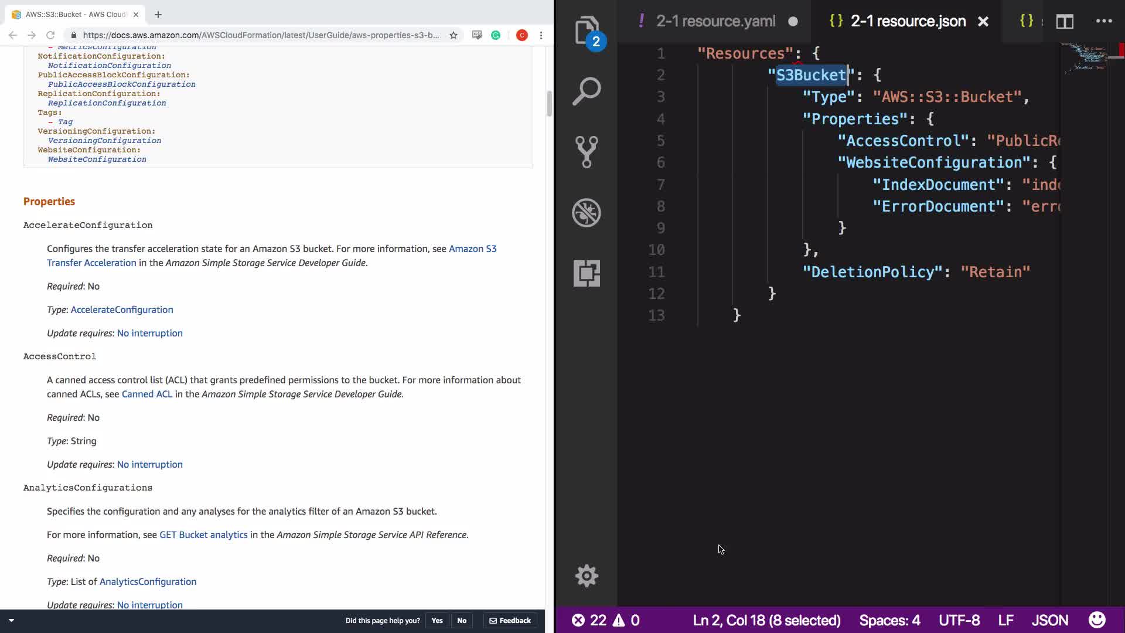Image resolution: width=1125 pixels, height=633 pixels.
Task: Open the Extensions view
Action: pos(587,273)
